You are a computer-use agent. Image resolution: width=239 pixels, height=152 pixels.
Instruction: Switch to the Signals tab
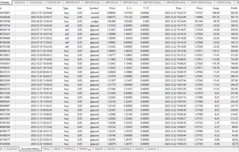pos(99,149)
